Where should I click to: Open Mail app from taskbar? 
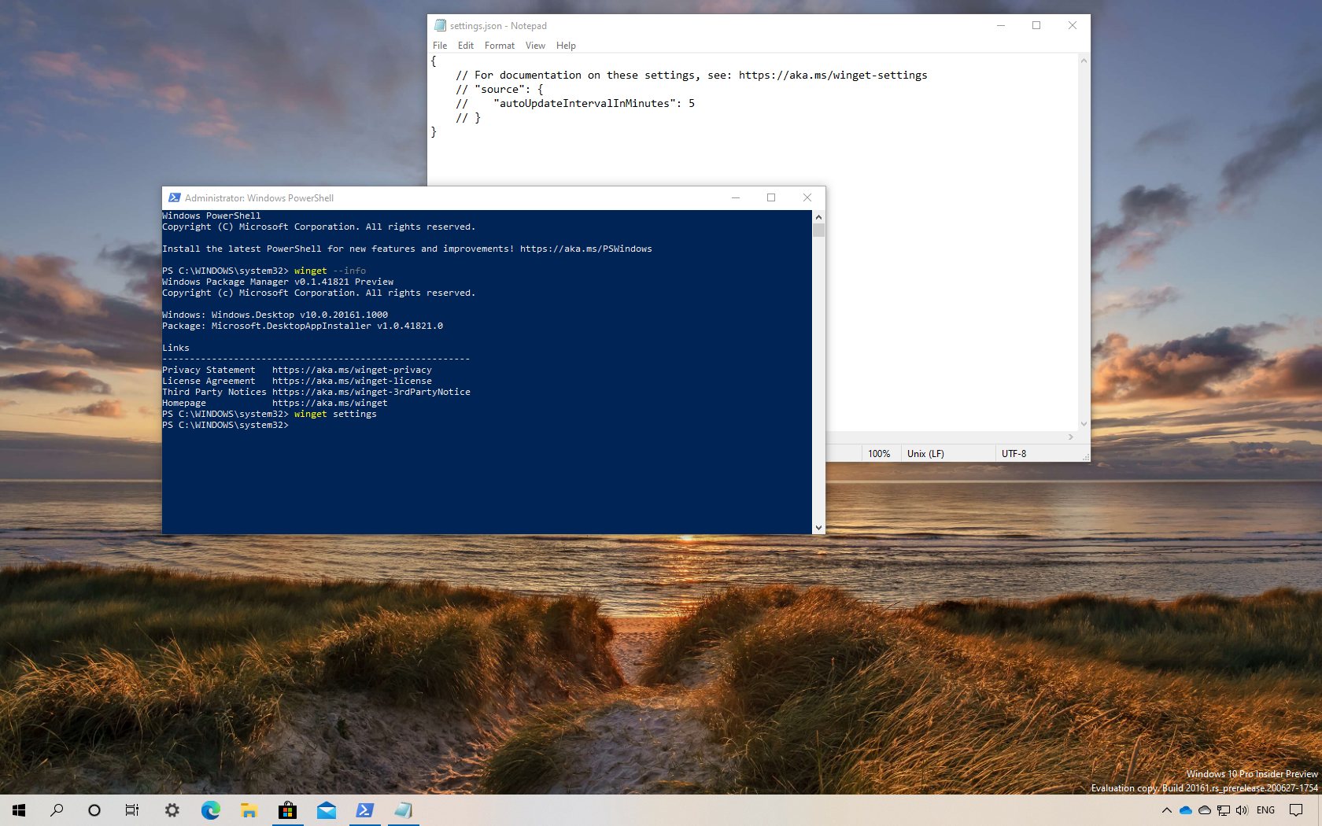pos(326,810)
